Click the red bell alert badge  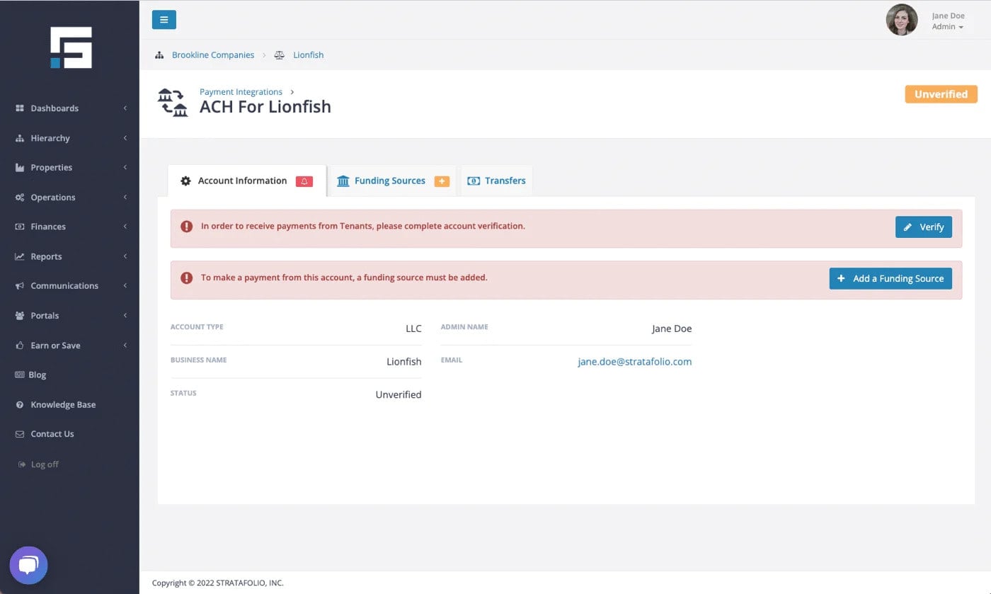[x=304, y=181]
